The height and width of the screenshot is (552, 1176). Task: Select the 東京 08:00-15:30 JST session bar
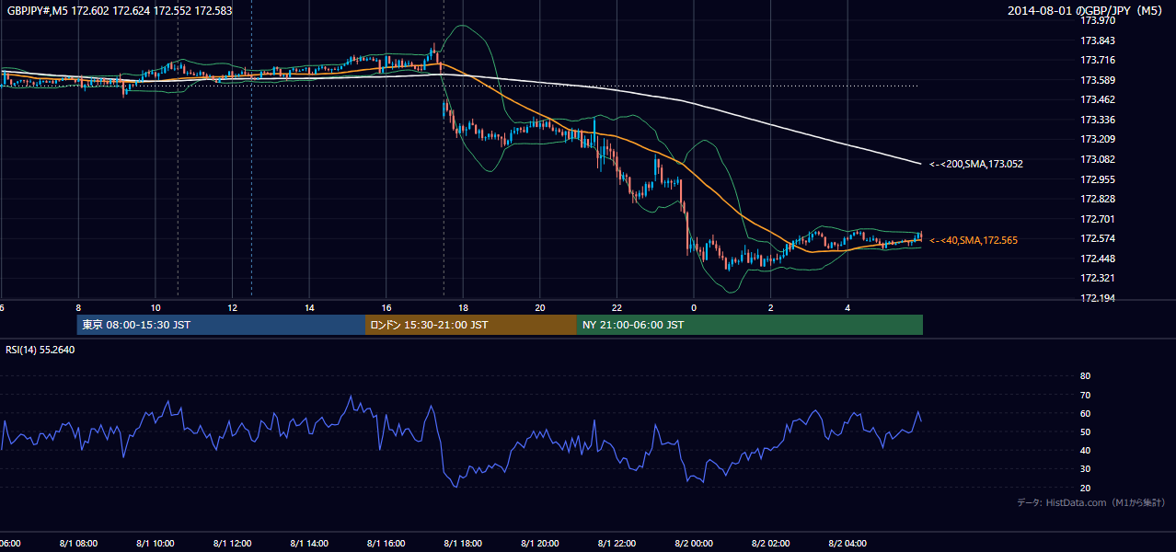[221, 325]
